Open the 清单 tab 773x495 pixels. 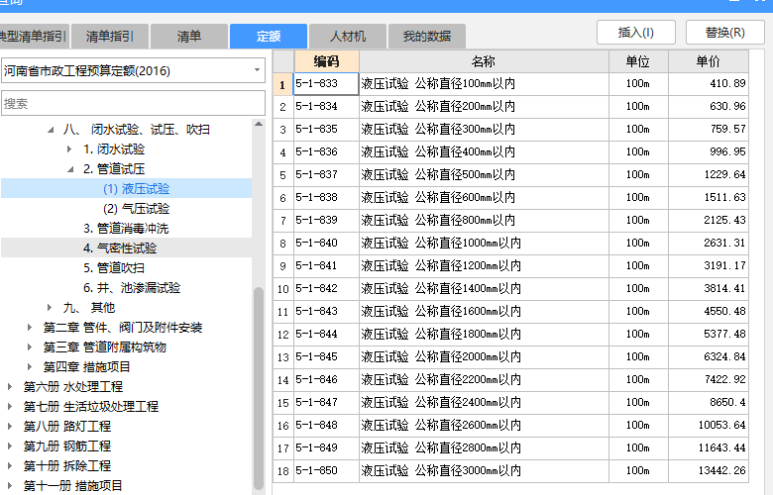[189, 37]
